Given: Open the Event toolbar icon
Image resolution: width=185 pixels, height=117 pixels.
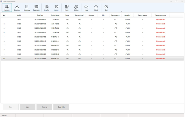Looking at the screenshot, I should click(x=67, y=8).
